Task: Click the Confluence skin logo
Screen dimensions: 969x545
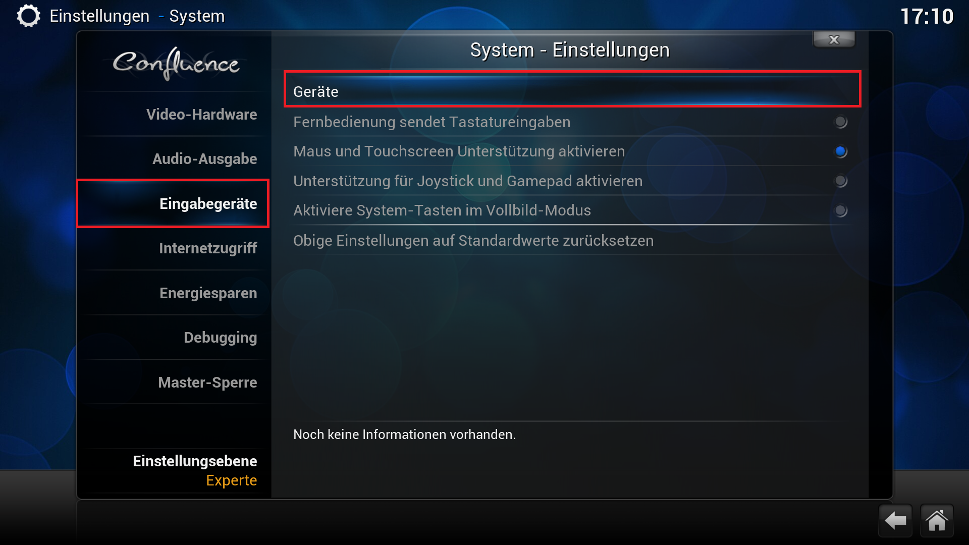Action: 175,64
